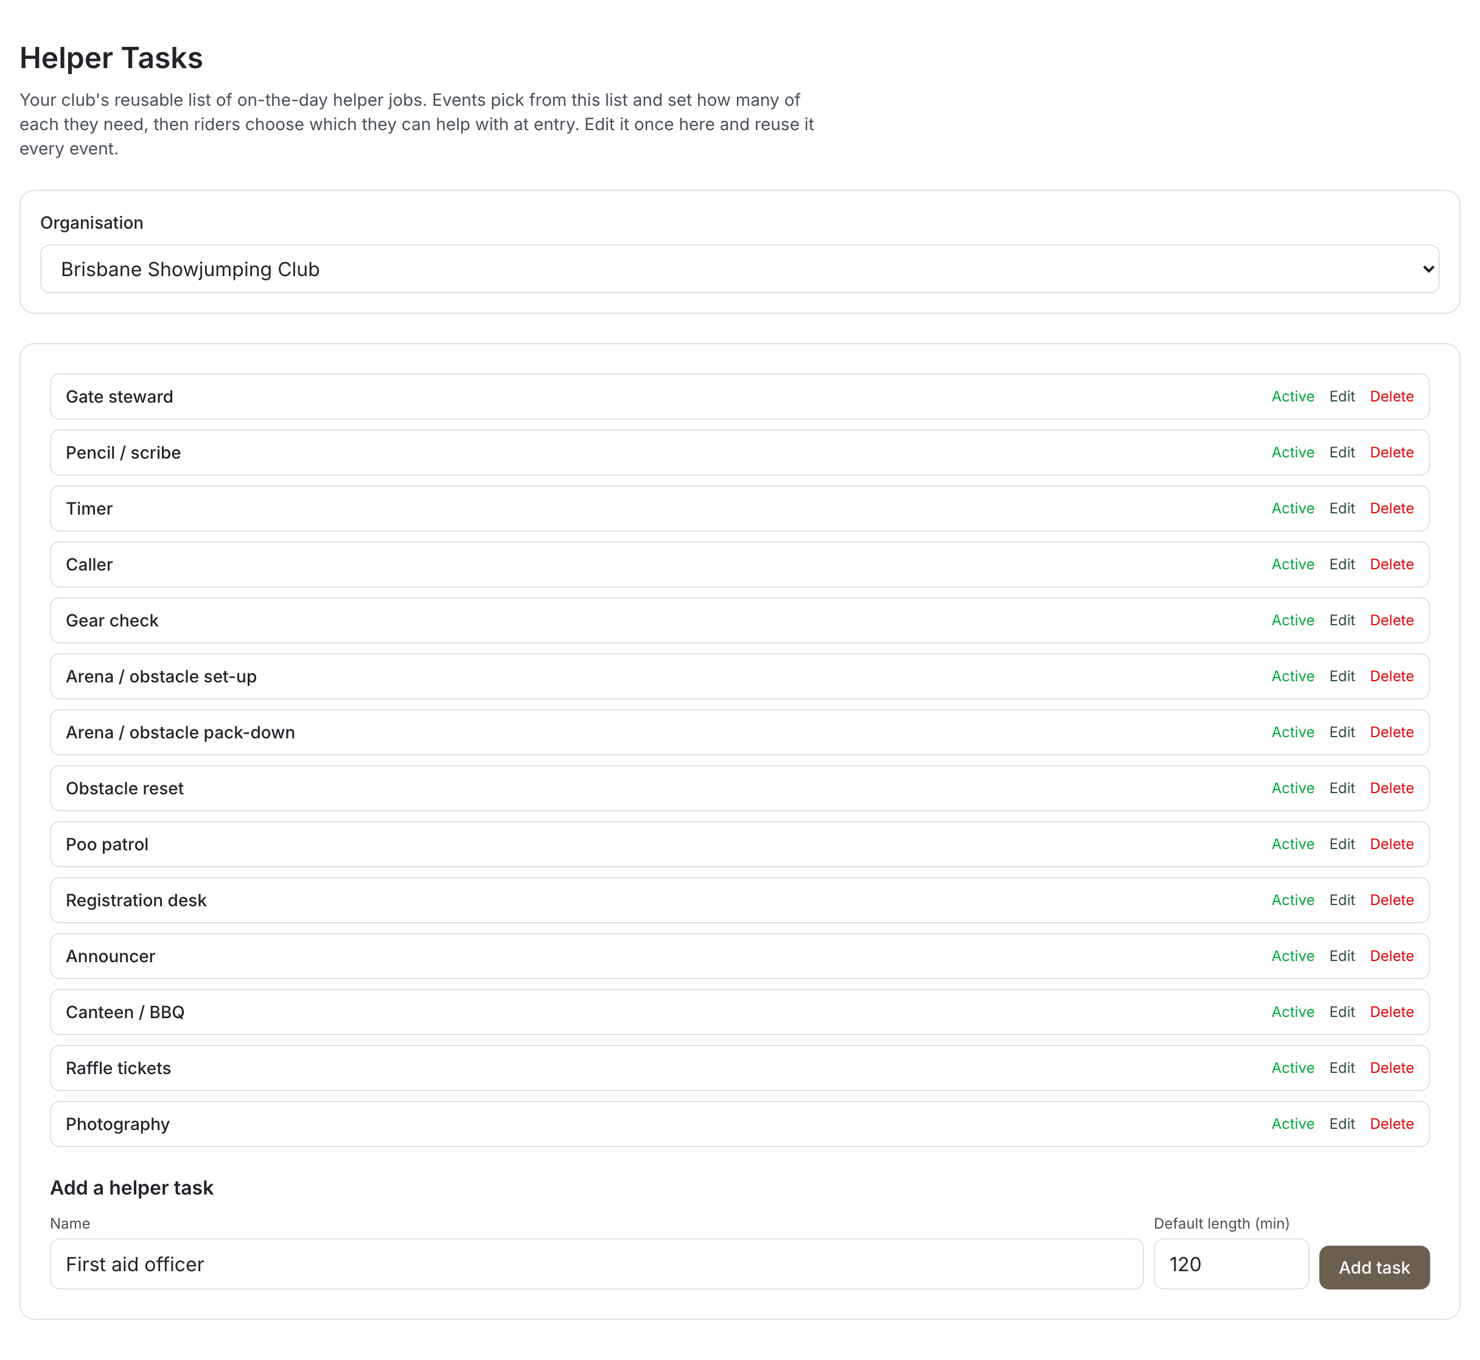The height and width of the screenshot is (1360, 1480).
Task: Click the Name field containing First aid officer
Action: pos(596,1265)
